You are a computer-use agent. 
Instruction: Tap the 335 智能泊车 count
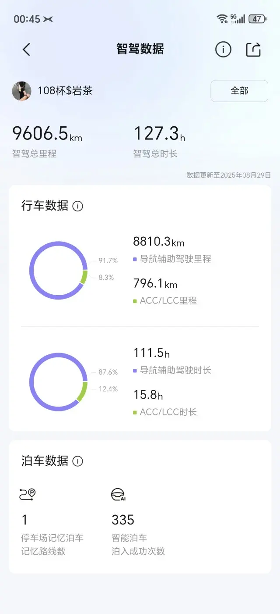click(x=123, y=520)
